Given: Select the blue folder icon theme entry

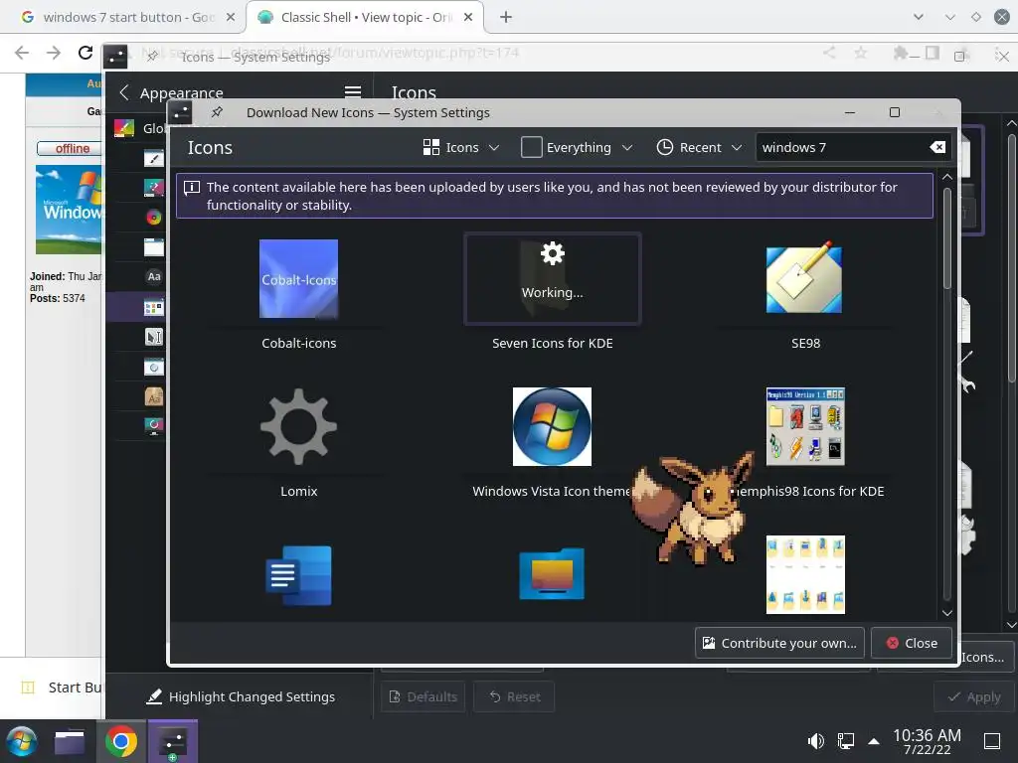Looking at the screenshot, I should click(x=552, y=573).
